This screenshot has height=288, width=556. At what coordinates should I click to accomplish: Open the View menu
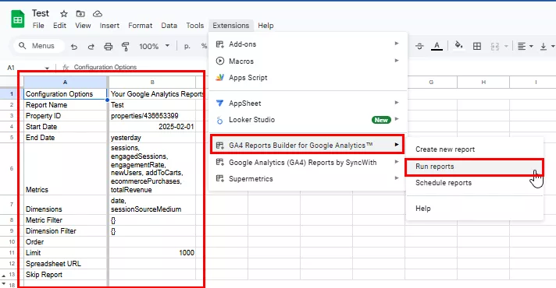[x=83, y=26]
